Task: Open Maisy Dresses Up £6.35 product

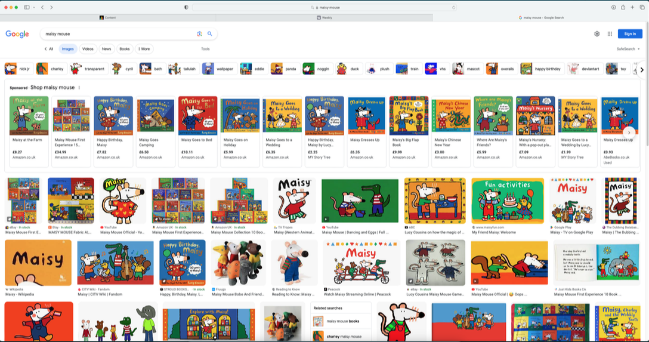Action: [x=367, y=131]
